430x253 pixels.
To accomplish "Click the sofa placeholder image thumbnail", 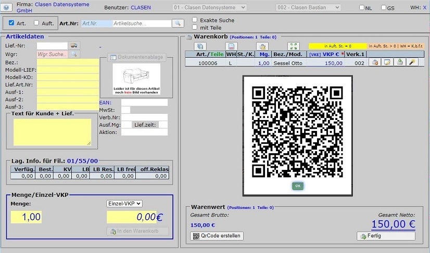I will pyautogui.click(x=136, y=79).
